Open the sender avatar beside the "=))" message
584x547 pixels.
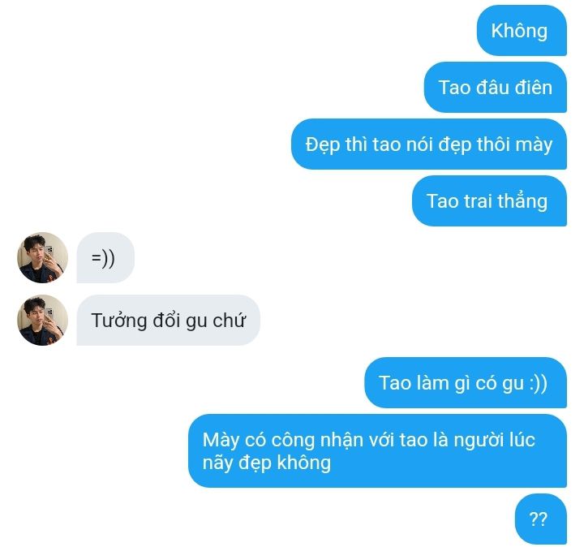[x=42, y=257]
